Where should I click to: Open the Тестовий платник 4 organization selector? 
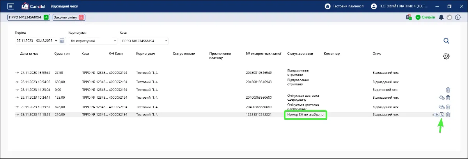pyautogui.click(x=344, y=6)
